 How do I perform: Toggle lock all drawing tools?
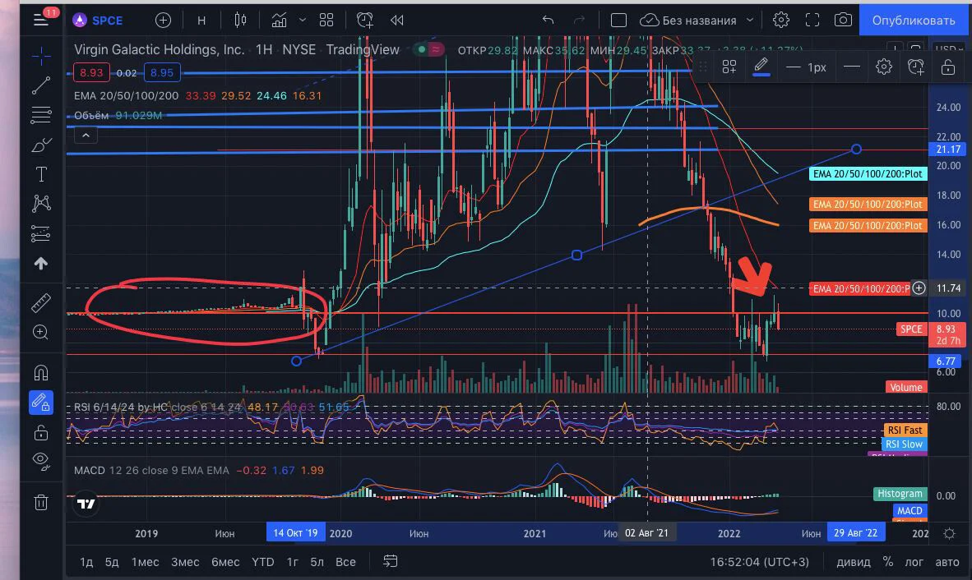41,433
